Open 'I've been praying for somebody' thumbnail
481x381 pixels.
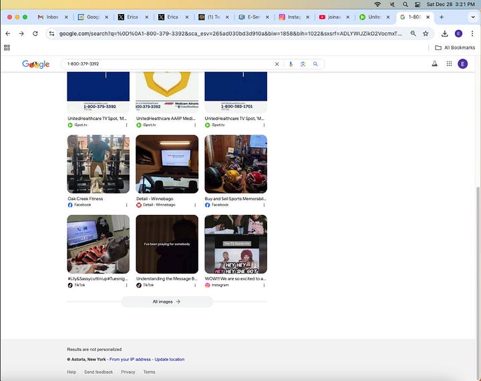coord(167,244)
